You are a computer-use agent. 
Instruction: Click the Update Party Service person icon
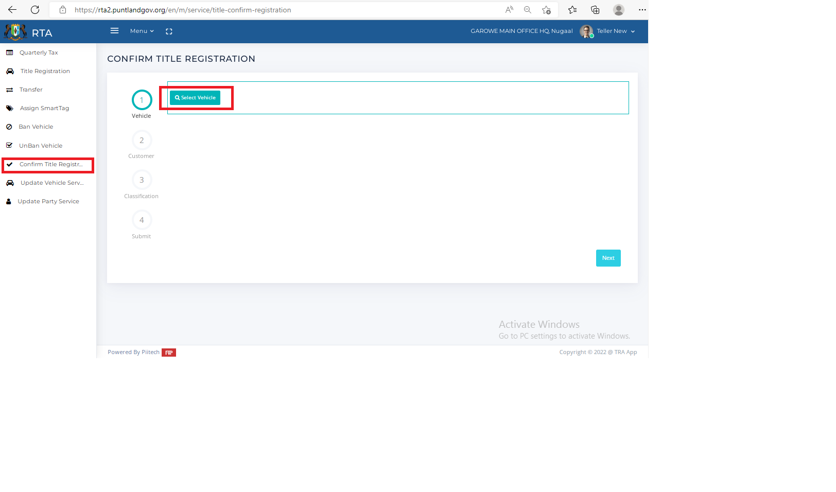point(8,201)
